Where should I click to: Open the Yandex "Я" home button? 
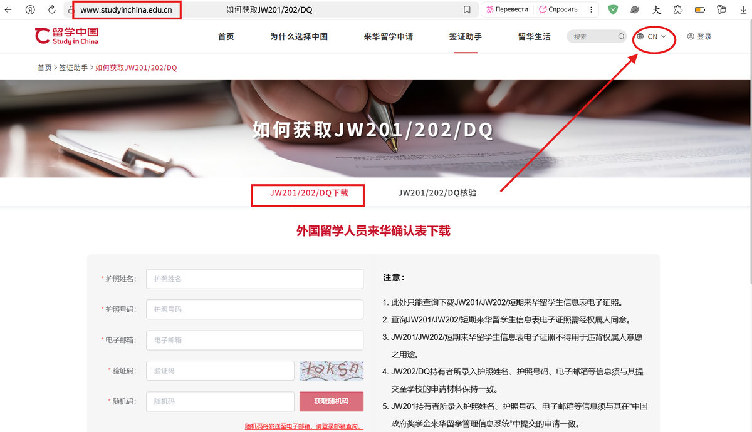pyautogui.click(x=31, y=9)
